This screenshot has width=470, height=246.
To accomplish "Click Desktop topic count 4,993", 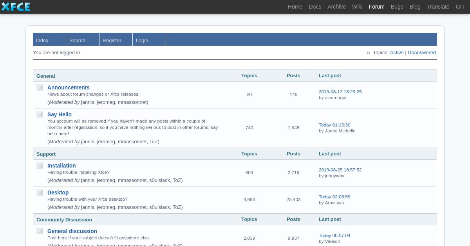I will [x=249, y=200].
